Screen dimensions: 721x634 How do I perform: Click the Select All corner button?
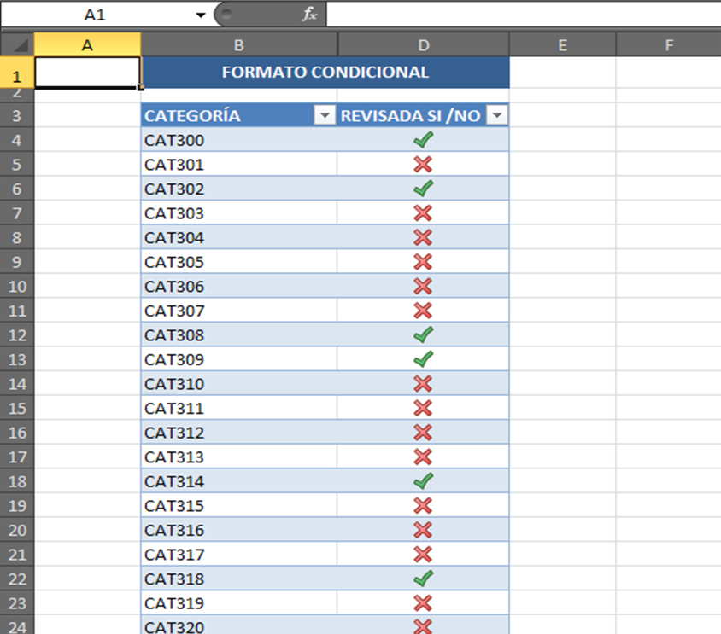pyautogui.click(x=17, y=45)
